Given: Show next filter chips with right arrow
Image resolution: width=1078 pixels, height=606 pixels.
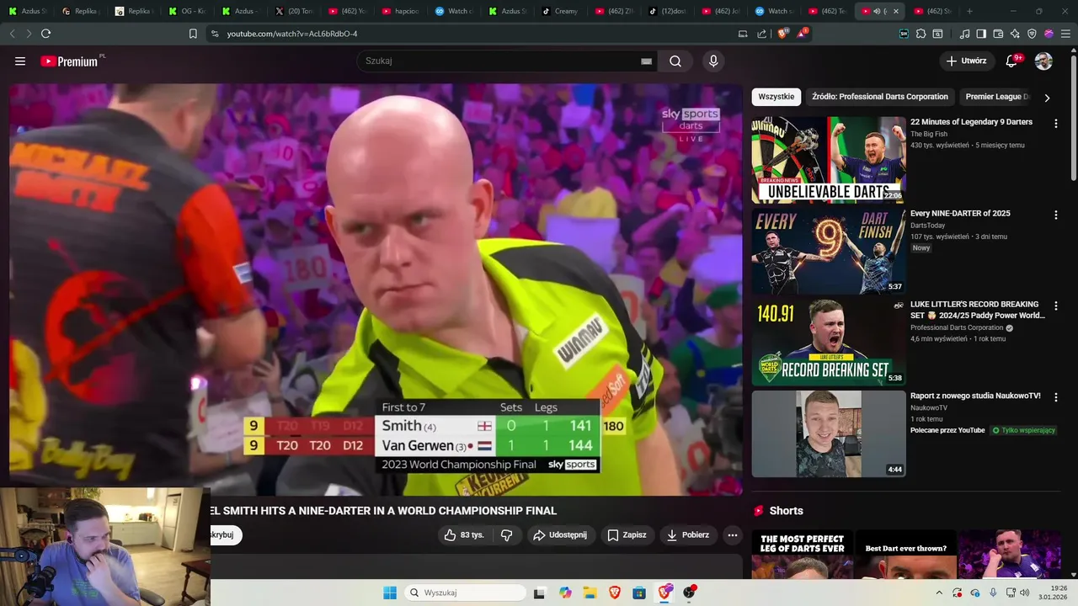Looking at the screenshot, I should 1047,98.
